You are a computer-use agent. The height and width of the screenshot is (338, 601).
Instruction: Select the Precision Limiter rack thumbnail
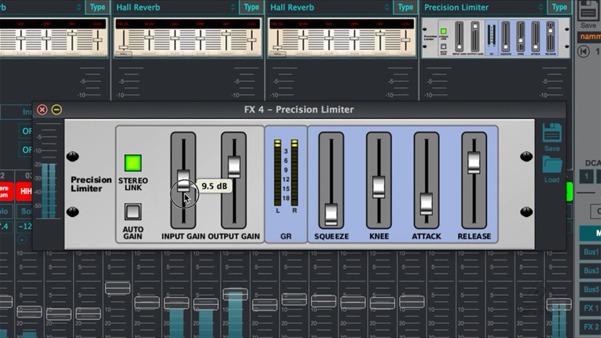click(496, 38)
